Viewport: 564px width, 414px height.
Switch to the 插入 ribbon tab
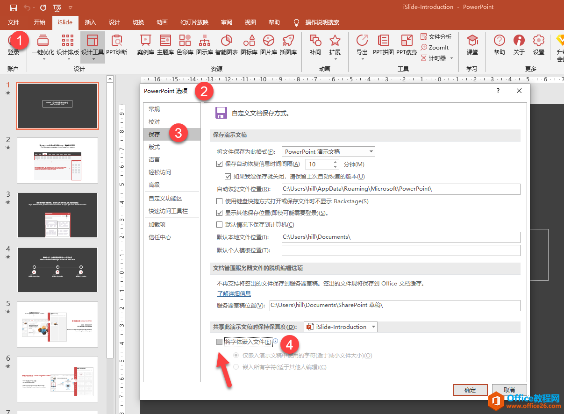click(91, 22)
